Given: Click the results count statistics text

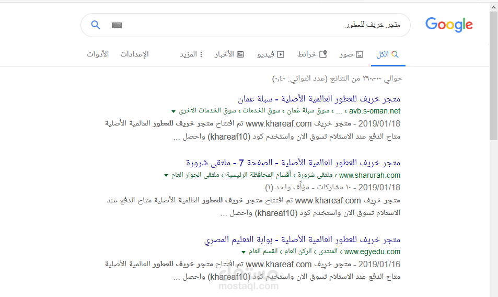Looking at the screenshot, I should 337,78.
